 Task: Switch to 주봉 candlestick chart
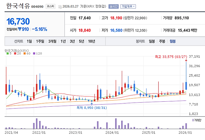pyautogui.click(x=162, y=41)
